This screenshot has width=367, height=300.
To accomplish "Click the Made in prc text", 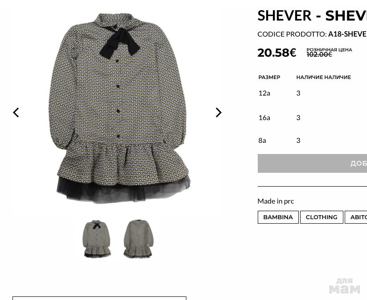I will (276, 201).
